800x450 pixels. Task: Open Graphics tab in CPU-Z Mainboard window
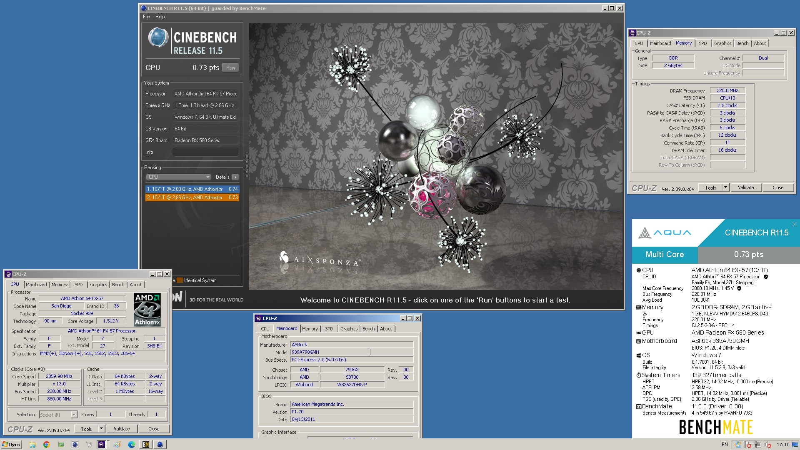click(x=349, y=329)
